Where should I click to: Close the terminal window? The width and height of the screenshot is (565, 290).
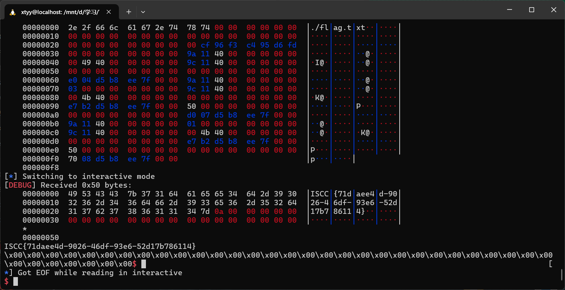(554, 10)
